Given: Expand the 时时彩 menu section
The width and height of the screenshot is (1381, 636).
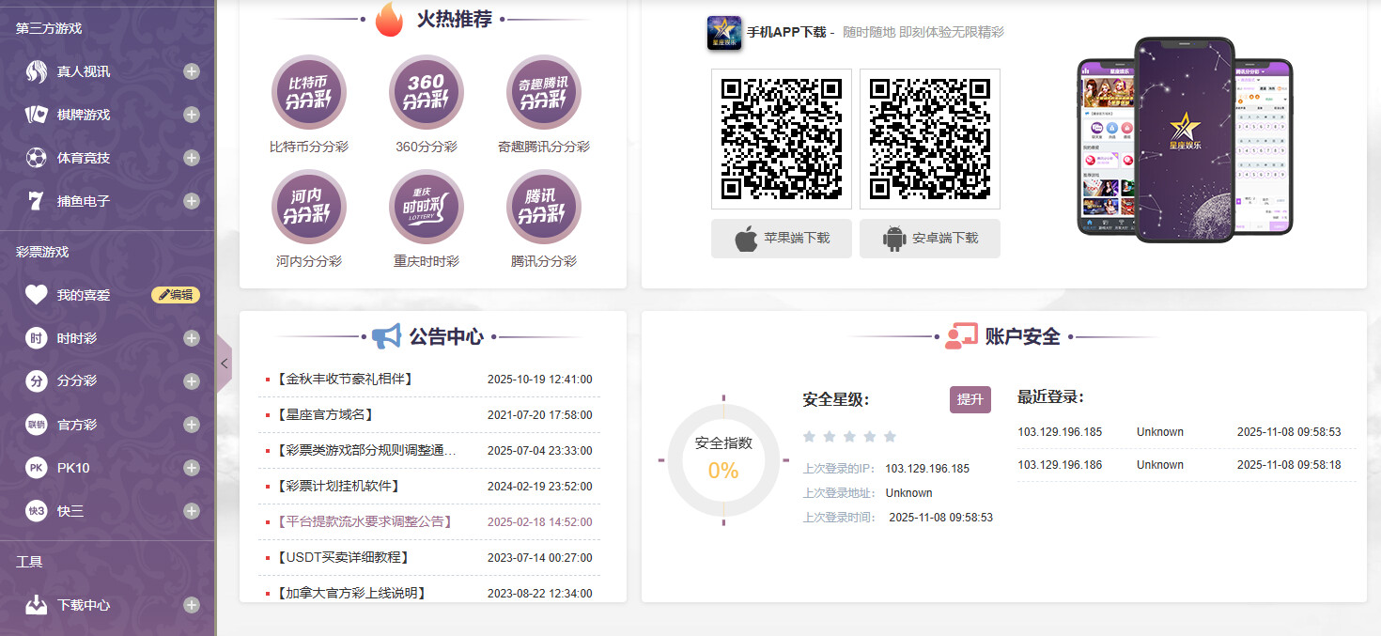Looking at the screenshot, I should tap(192, 338).
